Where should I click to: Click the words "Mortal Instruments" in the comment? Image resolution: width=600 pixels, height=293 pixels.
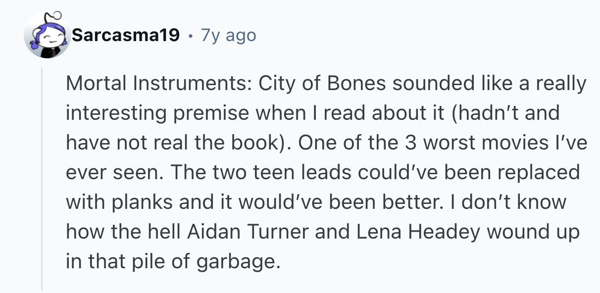coord(158,84)
